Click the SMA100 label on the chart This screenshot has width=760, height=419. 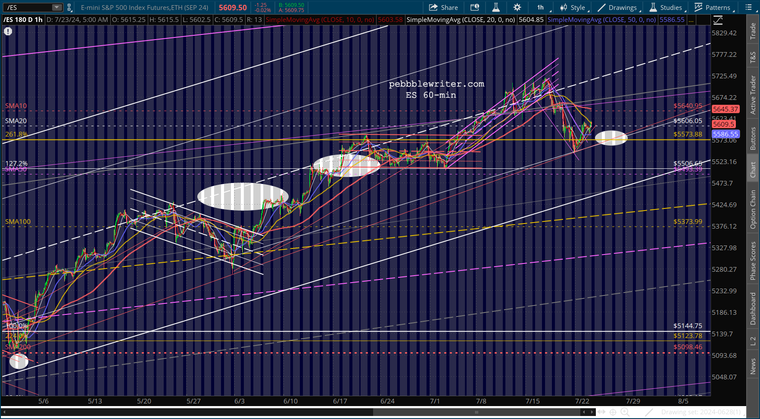18,222
